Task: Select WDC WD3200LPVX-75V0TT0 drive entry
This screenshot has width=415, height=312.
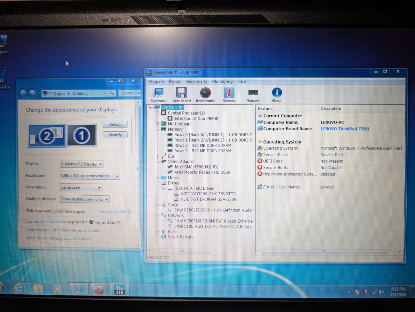Action: click(208, 194)
